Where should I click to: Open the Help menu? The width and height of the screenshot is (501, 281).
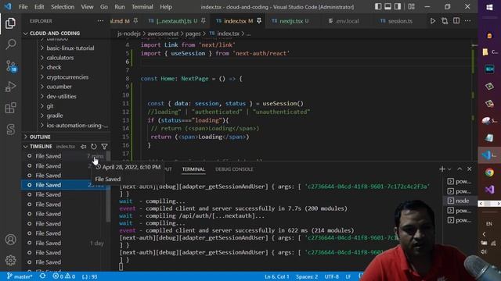pos(166,7)
